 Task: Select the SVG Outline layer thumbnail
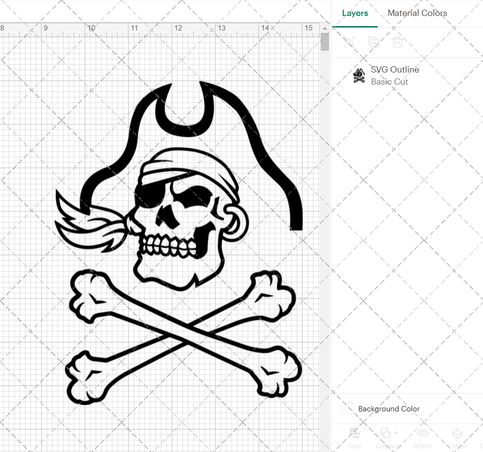pos(359,75)
